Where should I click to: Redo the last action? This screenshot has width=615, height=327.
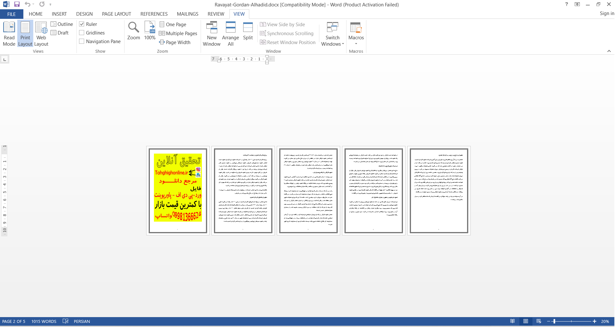[42, 4]
